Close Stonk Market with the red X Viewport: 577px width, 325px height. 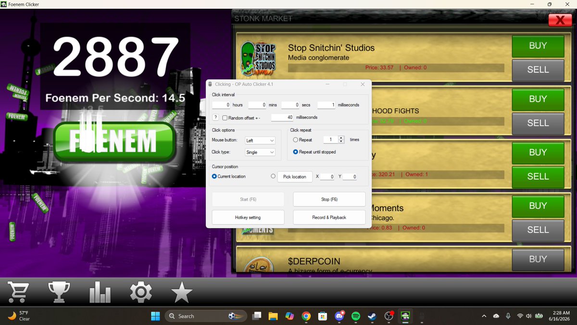(560, 20)
